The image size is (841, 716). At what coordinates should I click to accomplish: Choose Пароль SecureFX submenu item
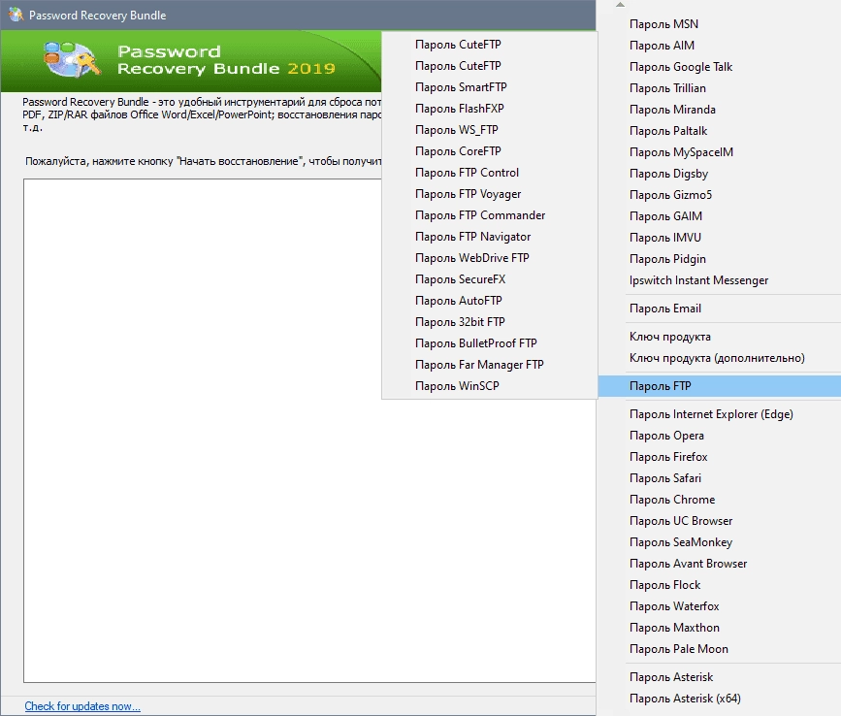pos(490,279)
